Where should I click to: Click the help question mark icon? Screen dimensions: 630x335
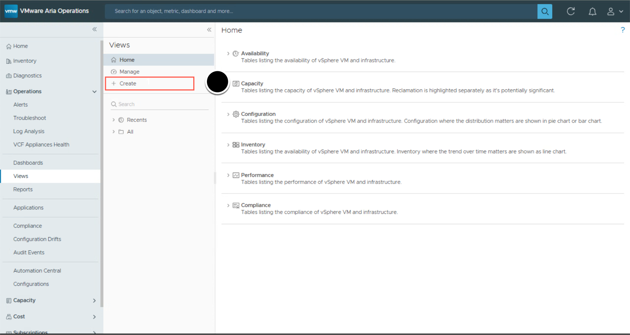pyautogui.click(x=623, y=30)
